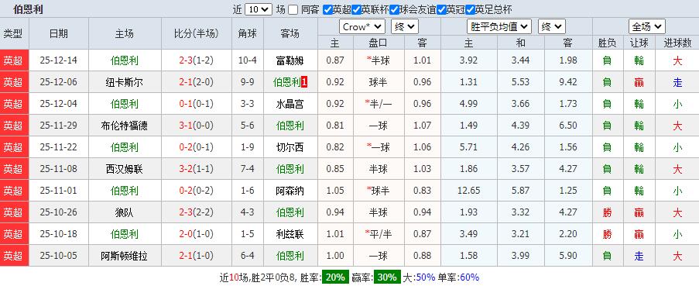
Task: Open the 终 dropdown next to 胜平负均值
Action: [x=552, y=27]
